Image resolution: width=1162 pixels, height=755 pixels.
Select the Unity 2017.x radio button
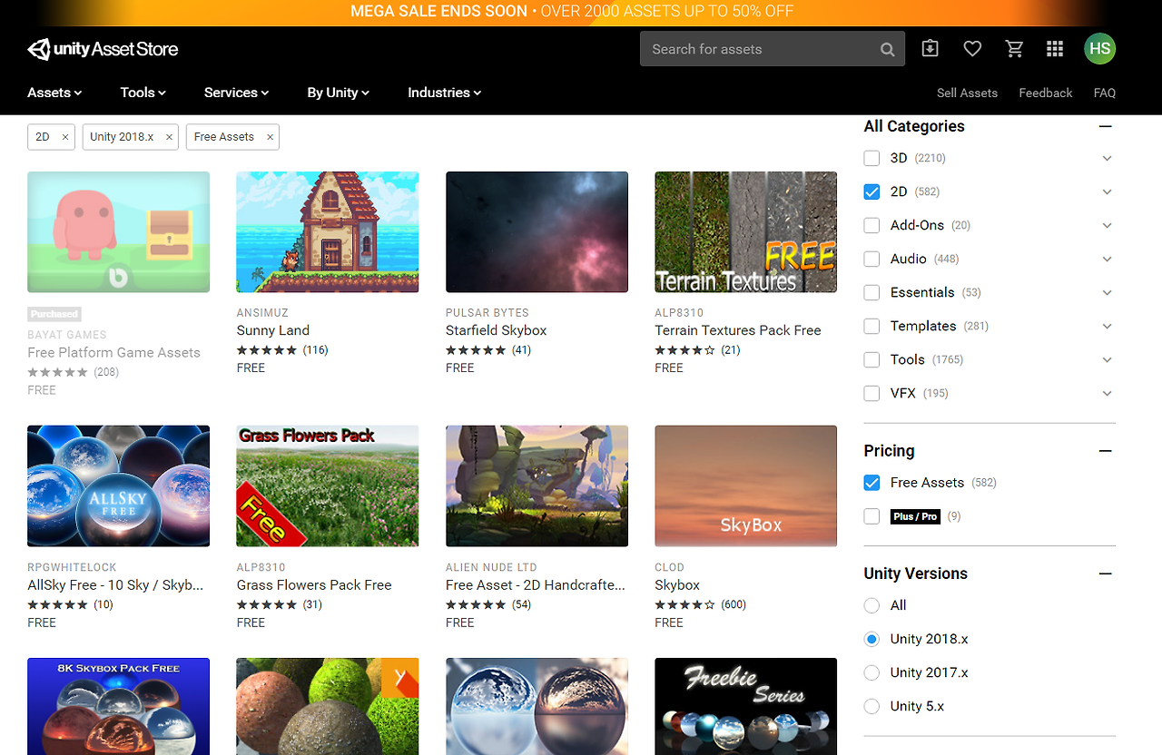coord(871,672)
